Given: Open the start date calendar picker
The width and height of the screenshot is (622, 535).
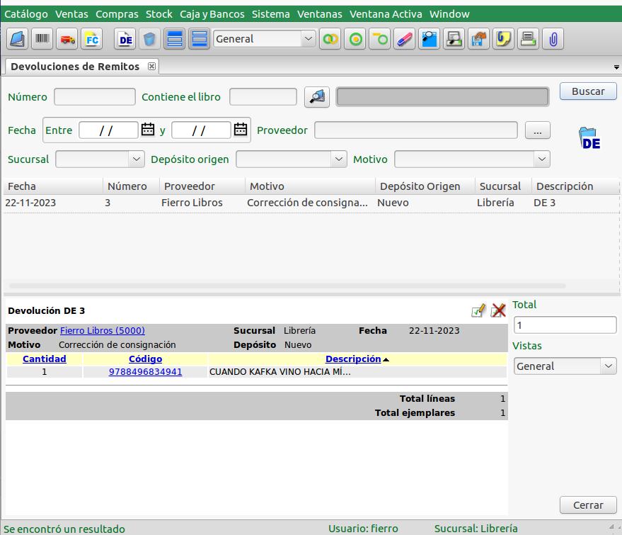Looking at the screenshot, I should pyautogui.click(x=148, y=130).
